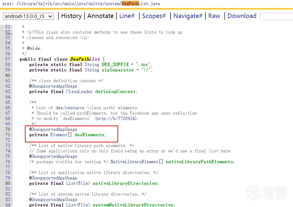Open the Annotate view

[101, 16]
